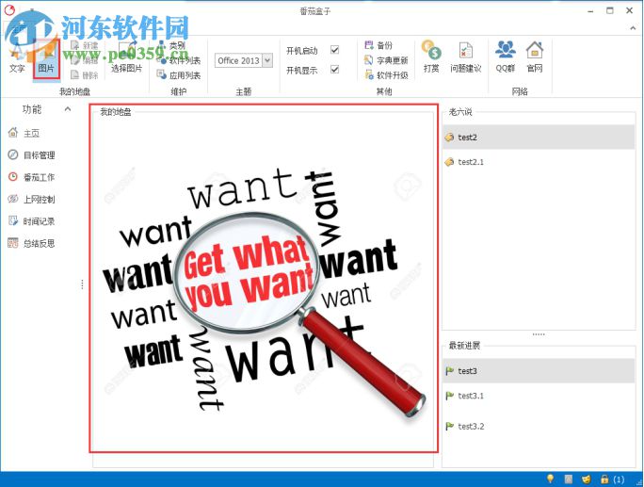Select test3.2 in the 最新进展 list

pos(539,426)
